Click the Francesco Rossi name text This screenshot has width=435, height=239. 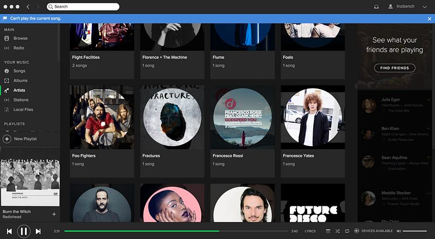coord(228,156)
